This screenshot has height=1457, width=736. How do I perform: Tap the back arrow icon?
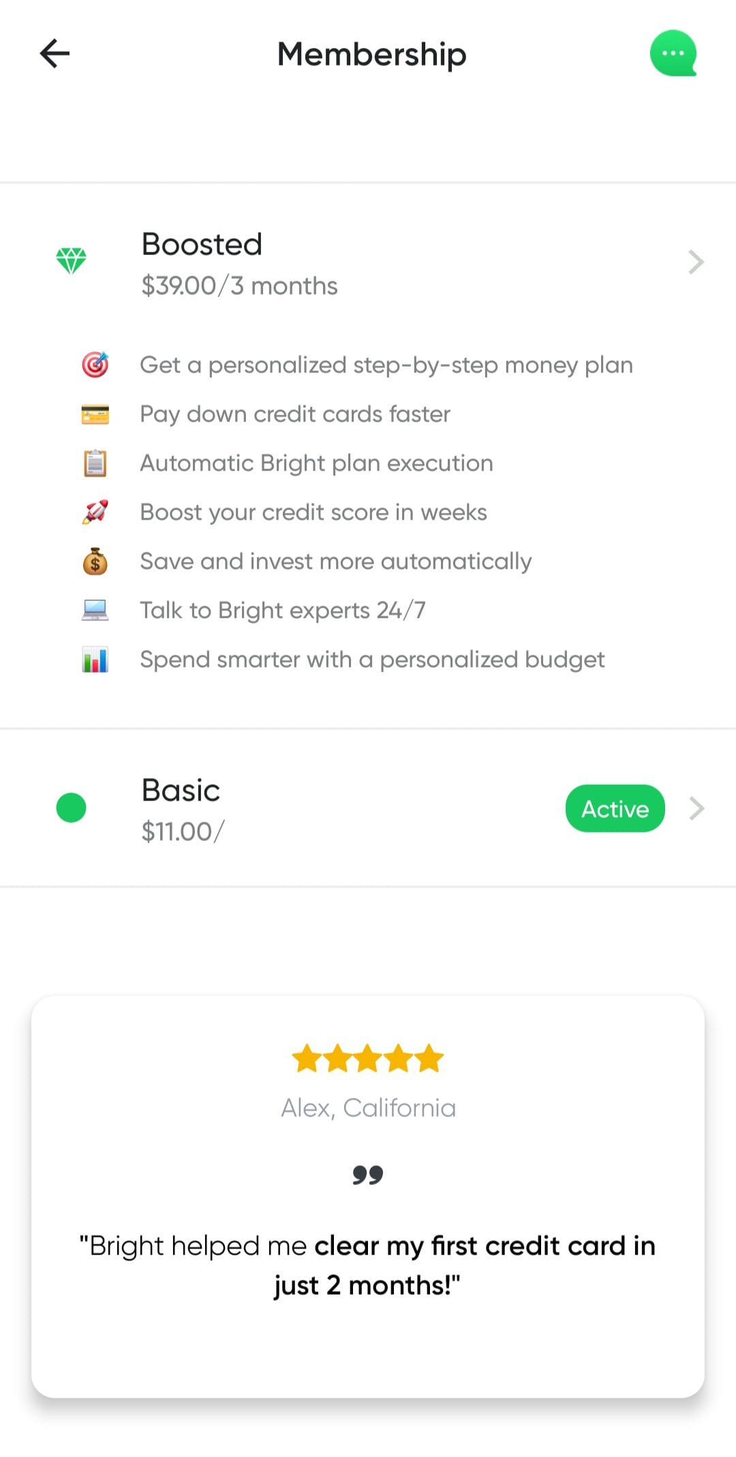point(55,53)
